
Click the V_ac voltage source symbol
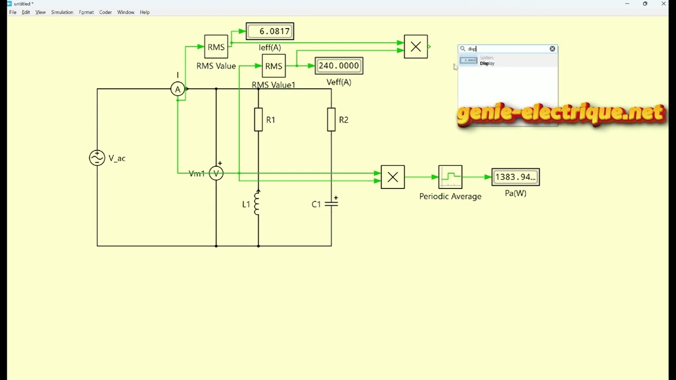97,158
